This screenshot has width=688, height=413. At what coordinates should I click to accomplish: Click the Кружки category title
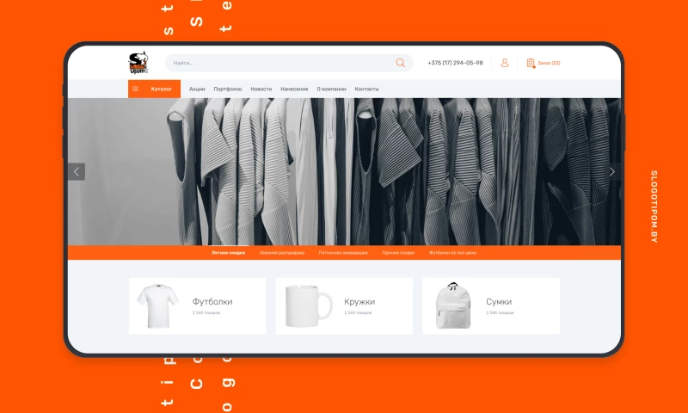359,301
